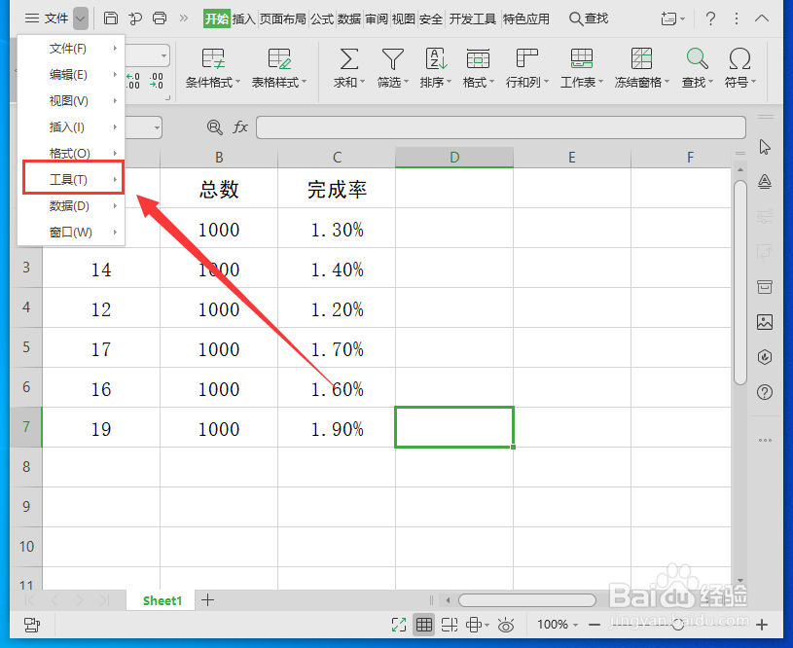793x648 pixels.
Task: Open the image panel icon in the right sidebar
Action: coord(765,322)
